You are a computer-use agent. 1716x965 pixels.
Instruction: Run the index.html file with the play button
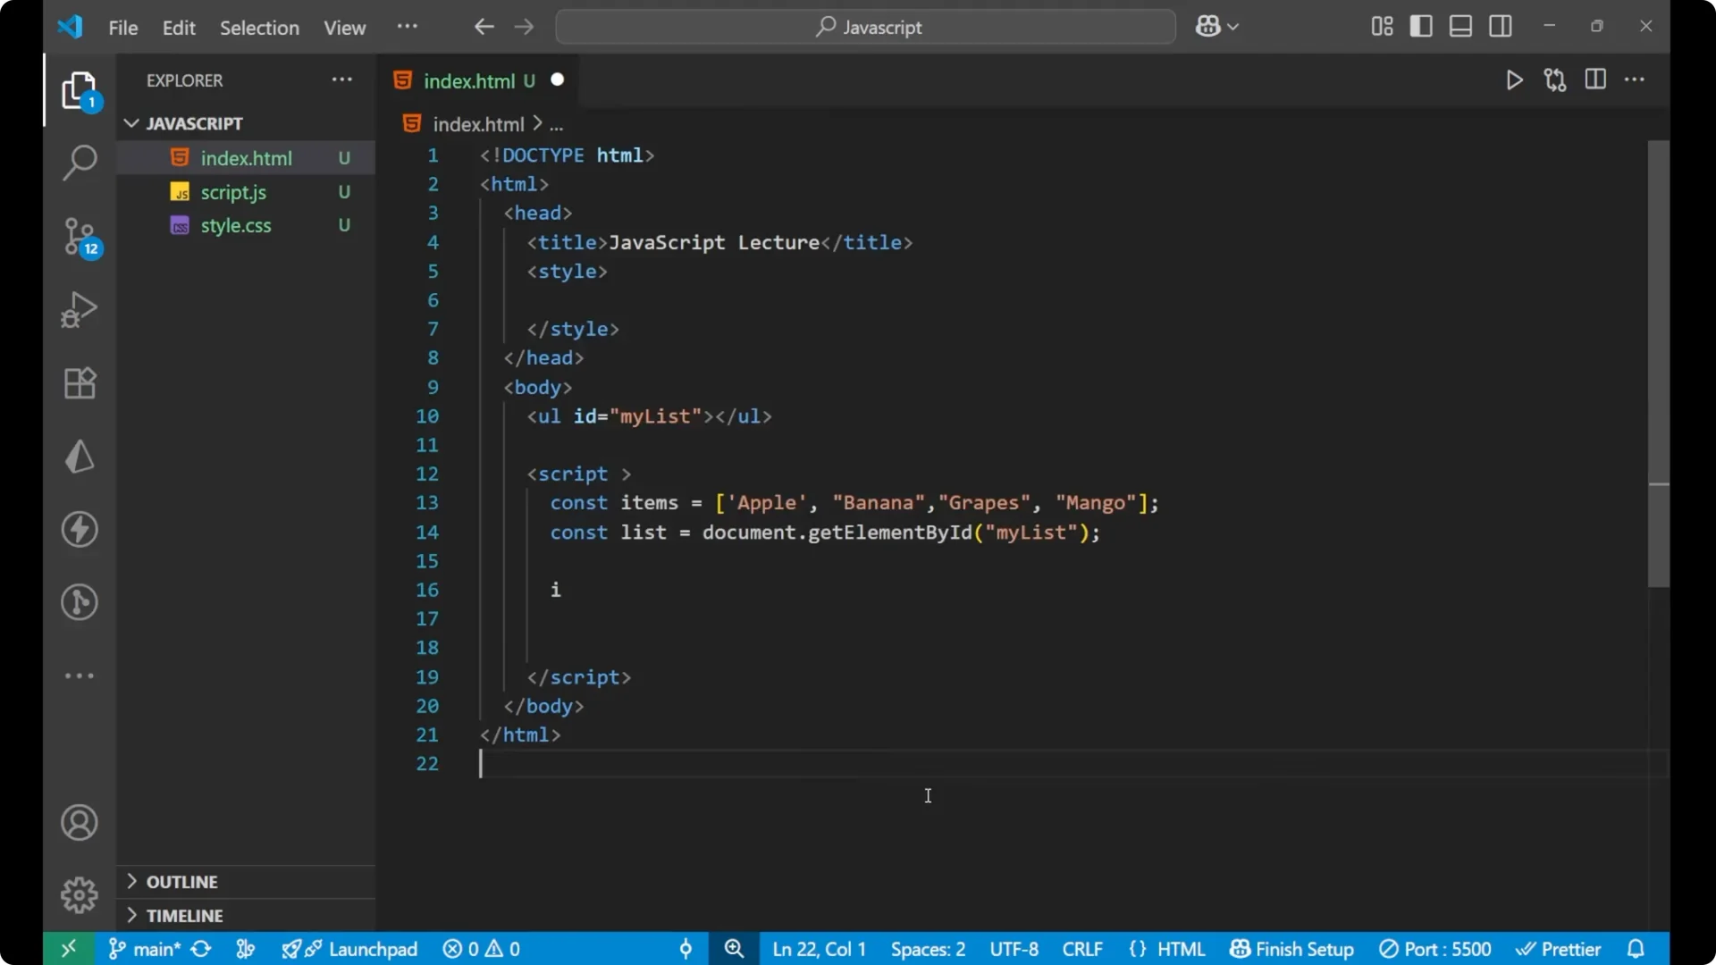(x=1515, y=80)
